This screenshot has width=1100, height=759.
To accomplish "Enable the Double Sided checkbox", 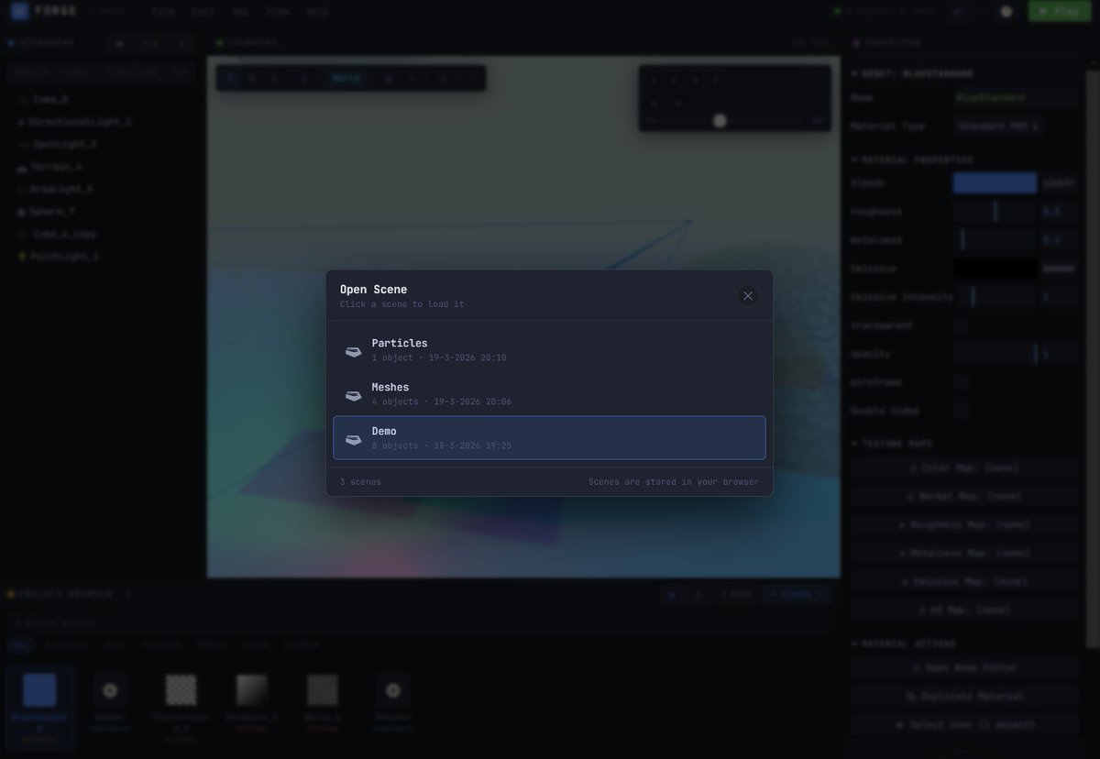I will coord(962,411).
